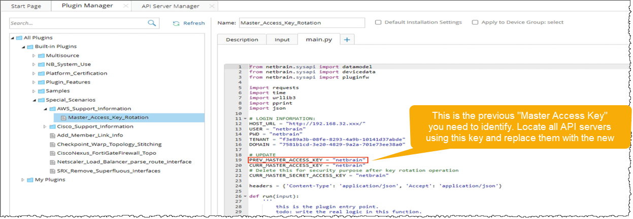Enable Default Installation Settings checkbox
The height and width of the screenshot is (219, 633).
click(x=378, y=22)
